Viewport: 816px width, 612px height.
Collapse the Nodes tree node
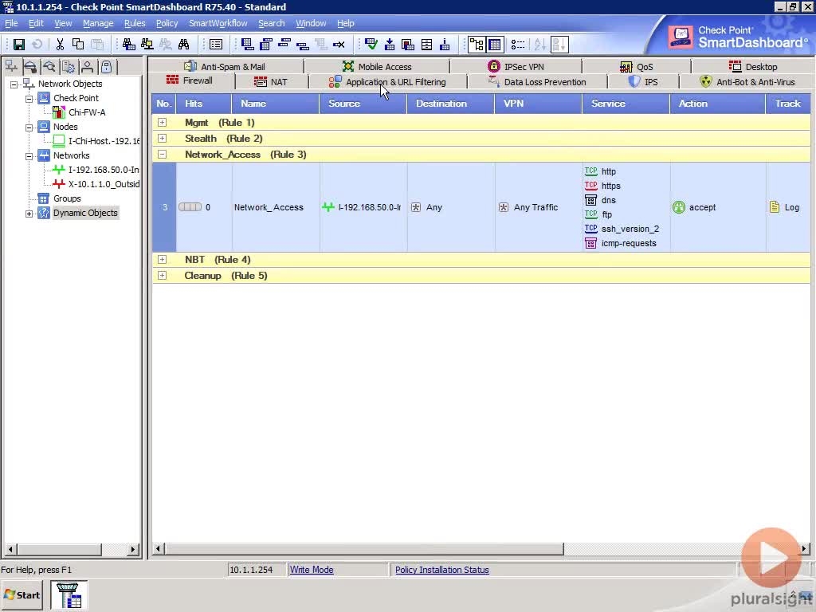pos(29,127)
